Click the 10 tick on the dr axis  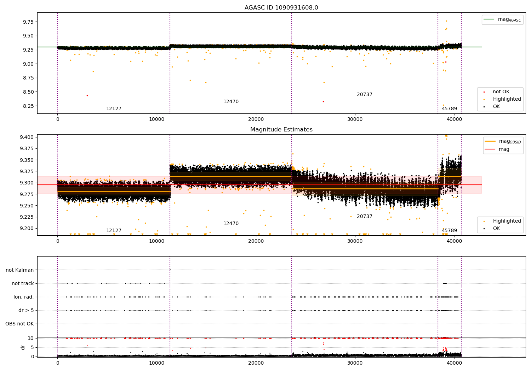pyautogui.click(x=31, y=338)
